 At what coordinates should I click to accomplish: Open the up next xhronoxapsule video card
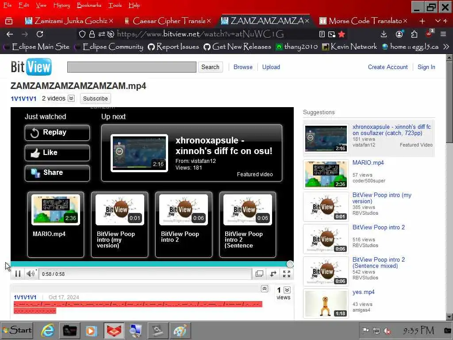[192, 153]
